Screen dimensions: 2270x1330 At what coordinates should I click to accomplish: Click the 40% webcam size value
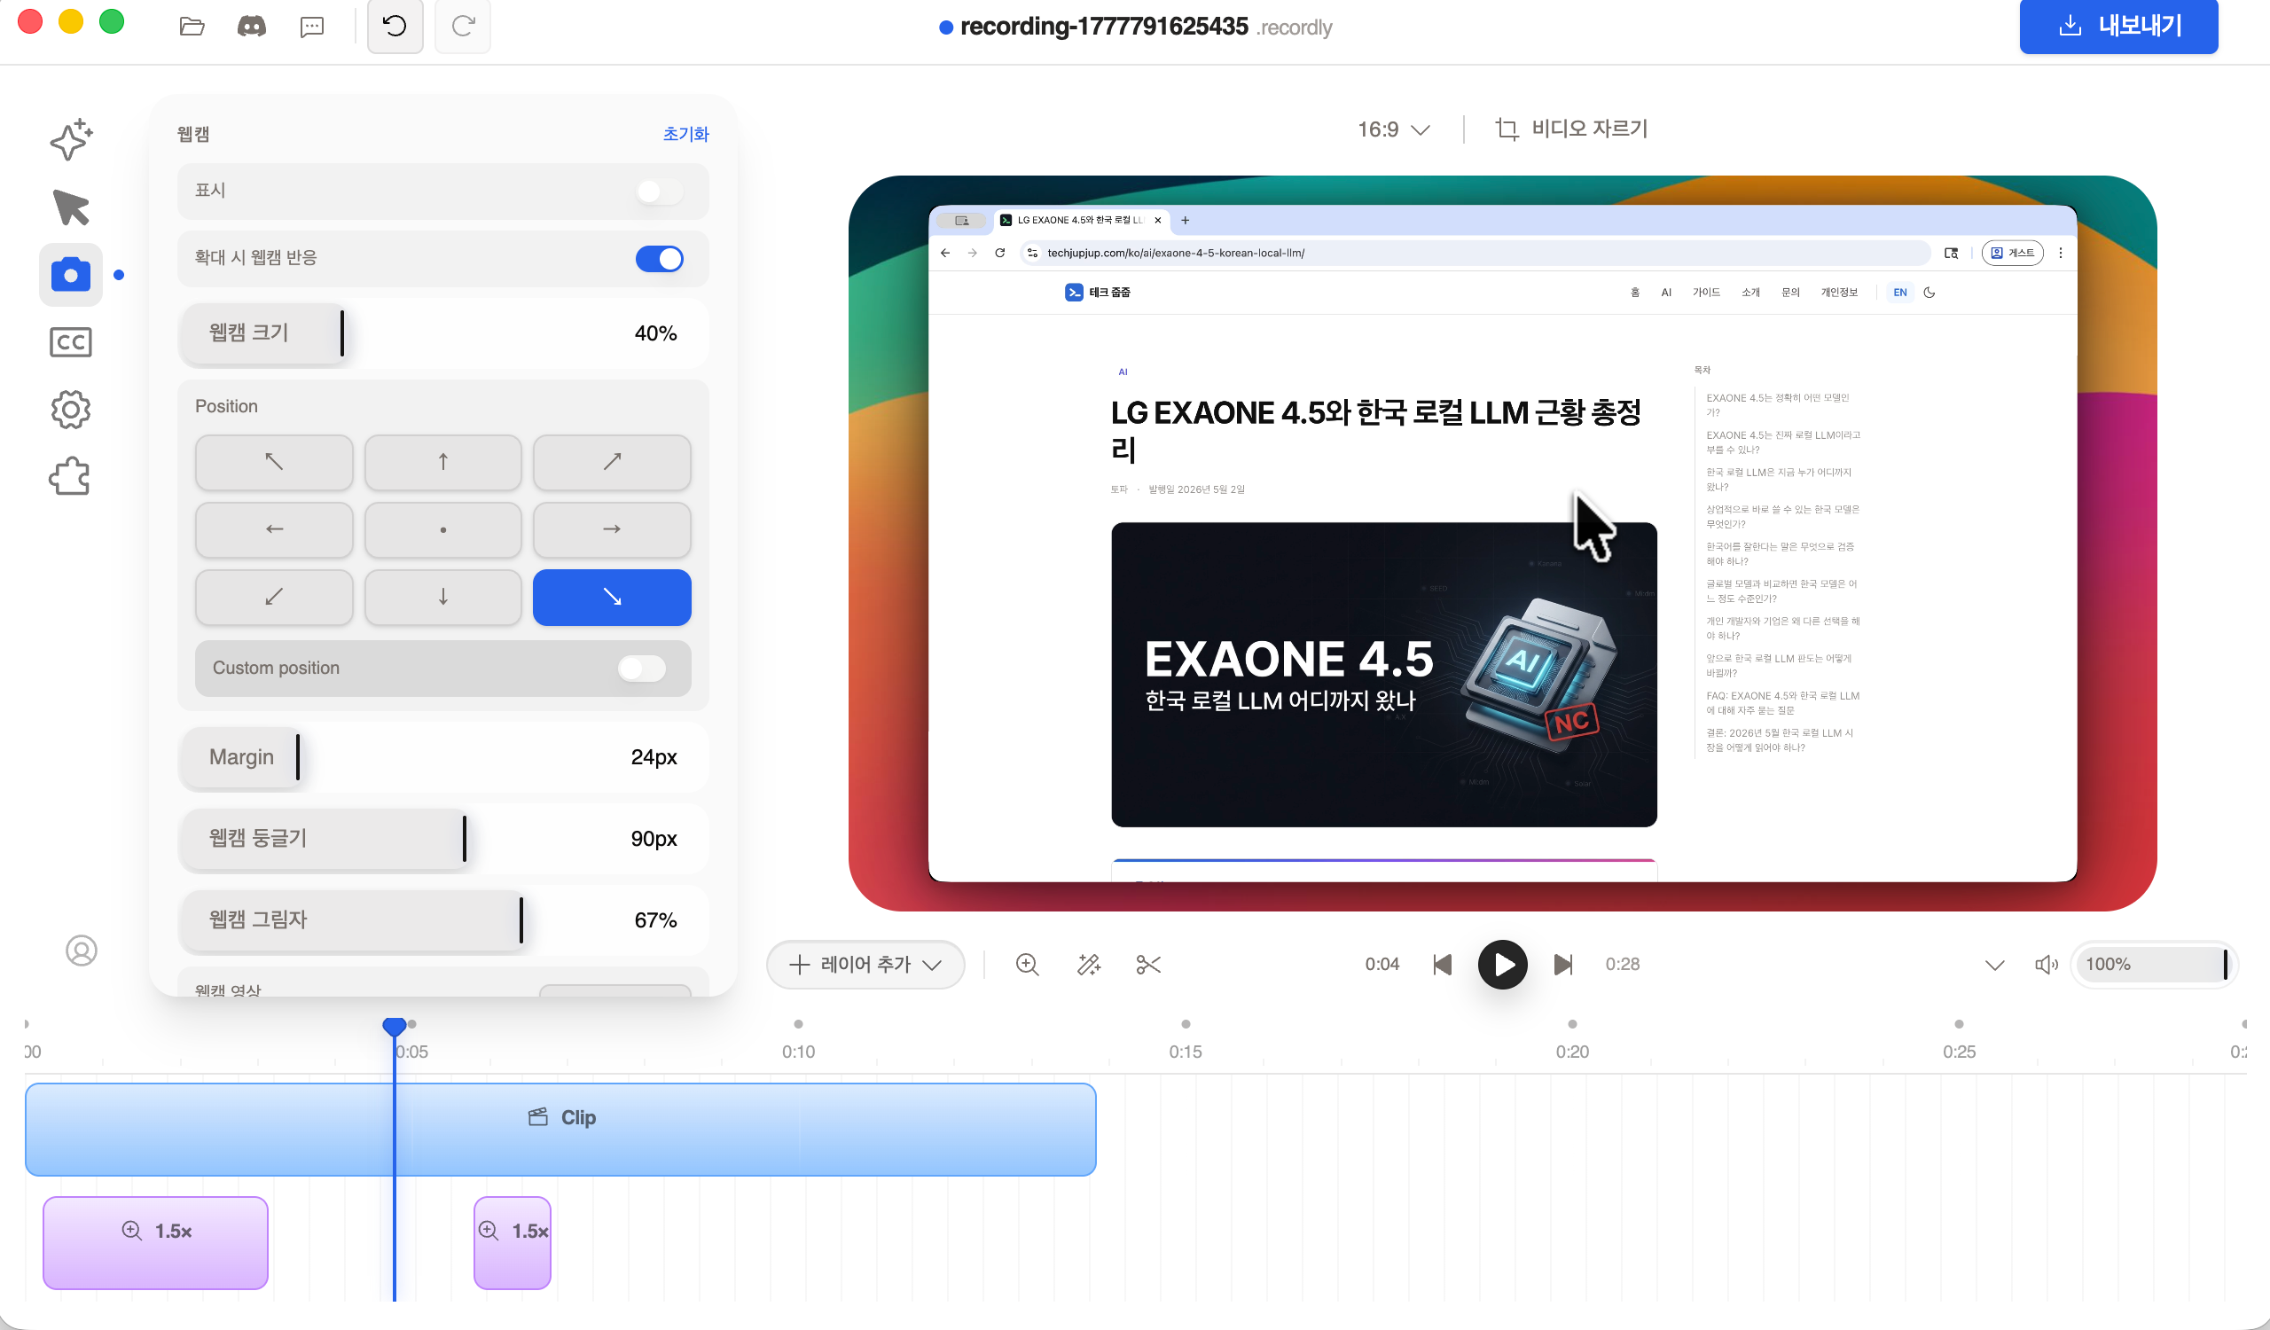[655, 334]
